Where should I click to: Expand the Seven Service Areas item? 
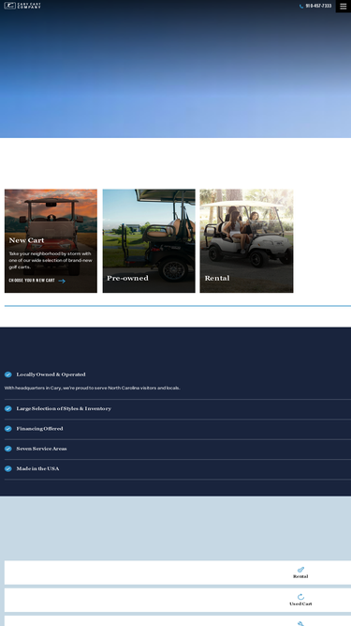[x=178, y=450]
